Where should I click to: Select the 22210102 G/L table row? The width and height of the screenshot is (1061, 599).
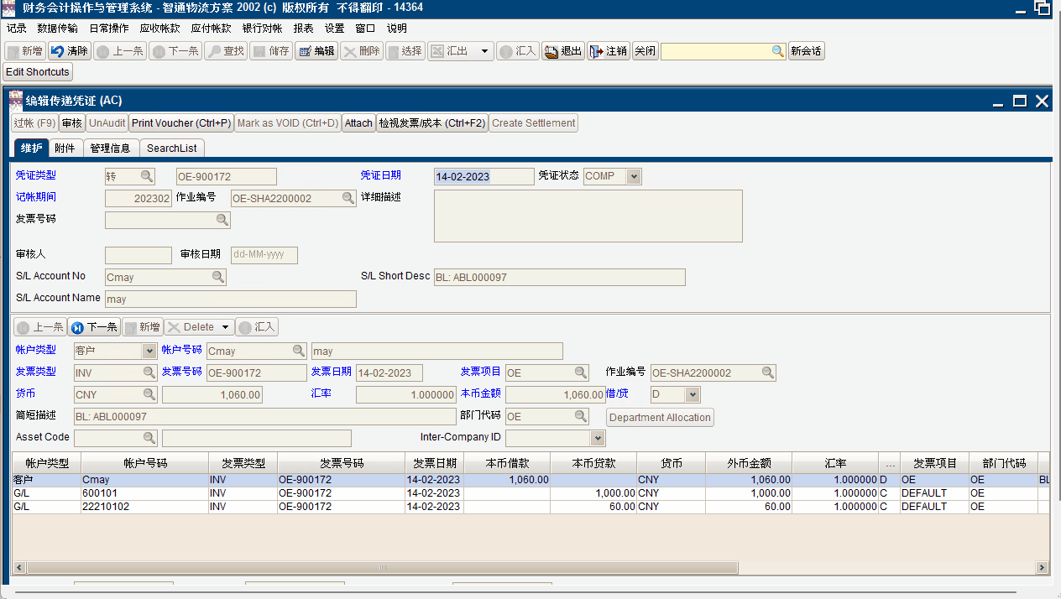click(x=530, y=507)
